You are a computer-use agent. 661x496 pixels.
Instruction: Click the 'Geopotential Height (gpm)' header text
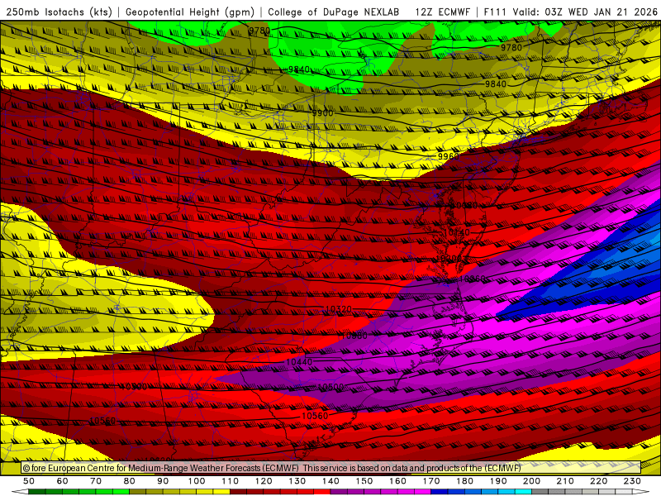coord(190,12)
